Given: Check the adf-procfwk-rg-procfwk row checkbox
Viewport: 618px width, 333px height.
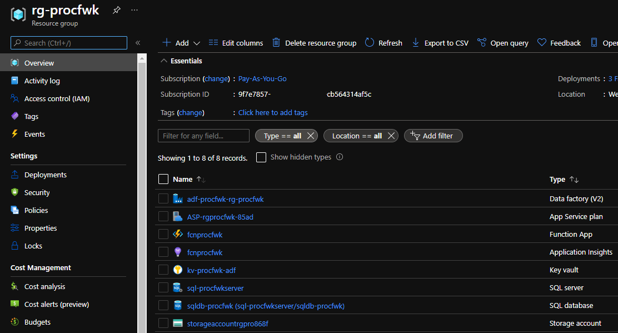Looking at the screenshot, I should click(x=163, y=198).
